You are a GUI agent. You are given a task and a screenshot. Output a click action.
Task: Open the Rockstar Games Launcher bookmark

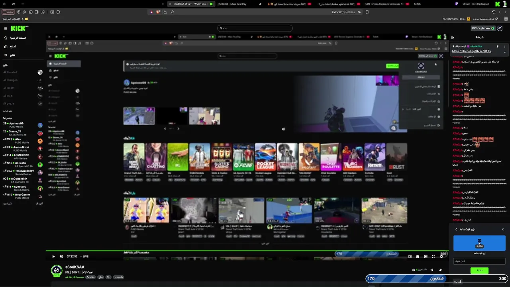(x=456, y=19)
